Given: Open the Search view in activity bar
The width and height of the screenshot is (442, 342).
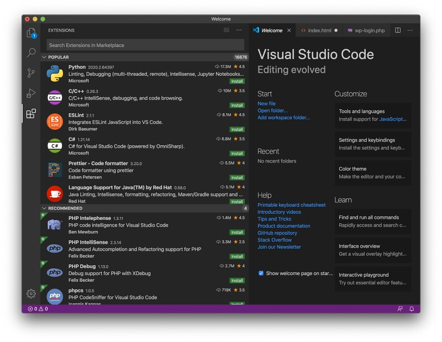Looking at the screenshot, I should click(x=31, y=52).
